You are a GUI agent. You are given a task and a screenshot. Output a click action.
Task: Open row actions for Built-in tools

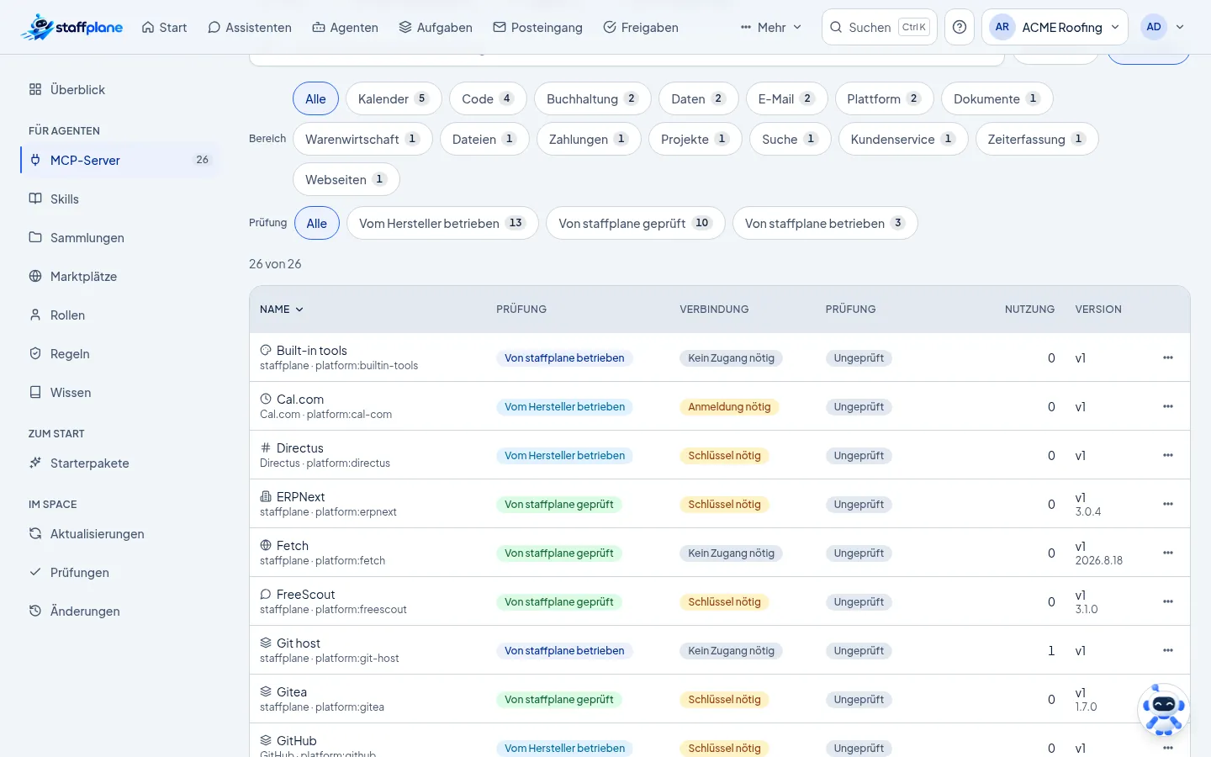(1168, 357)
